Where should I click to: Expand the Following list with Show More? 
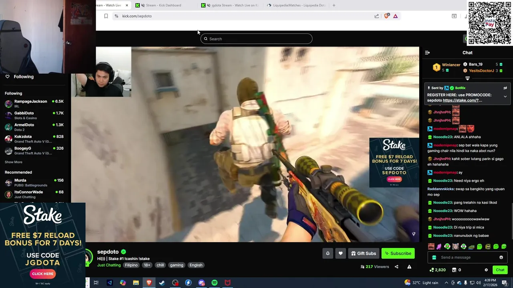[x=13, y=162]
